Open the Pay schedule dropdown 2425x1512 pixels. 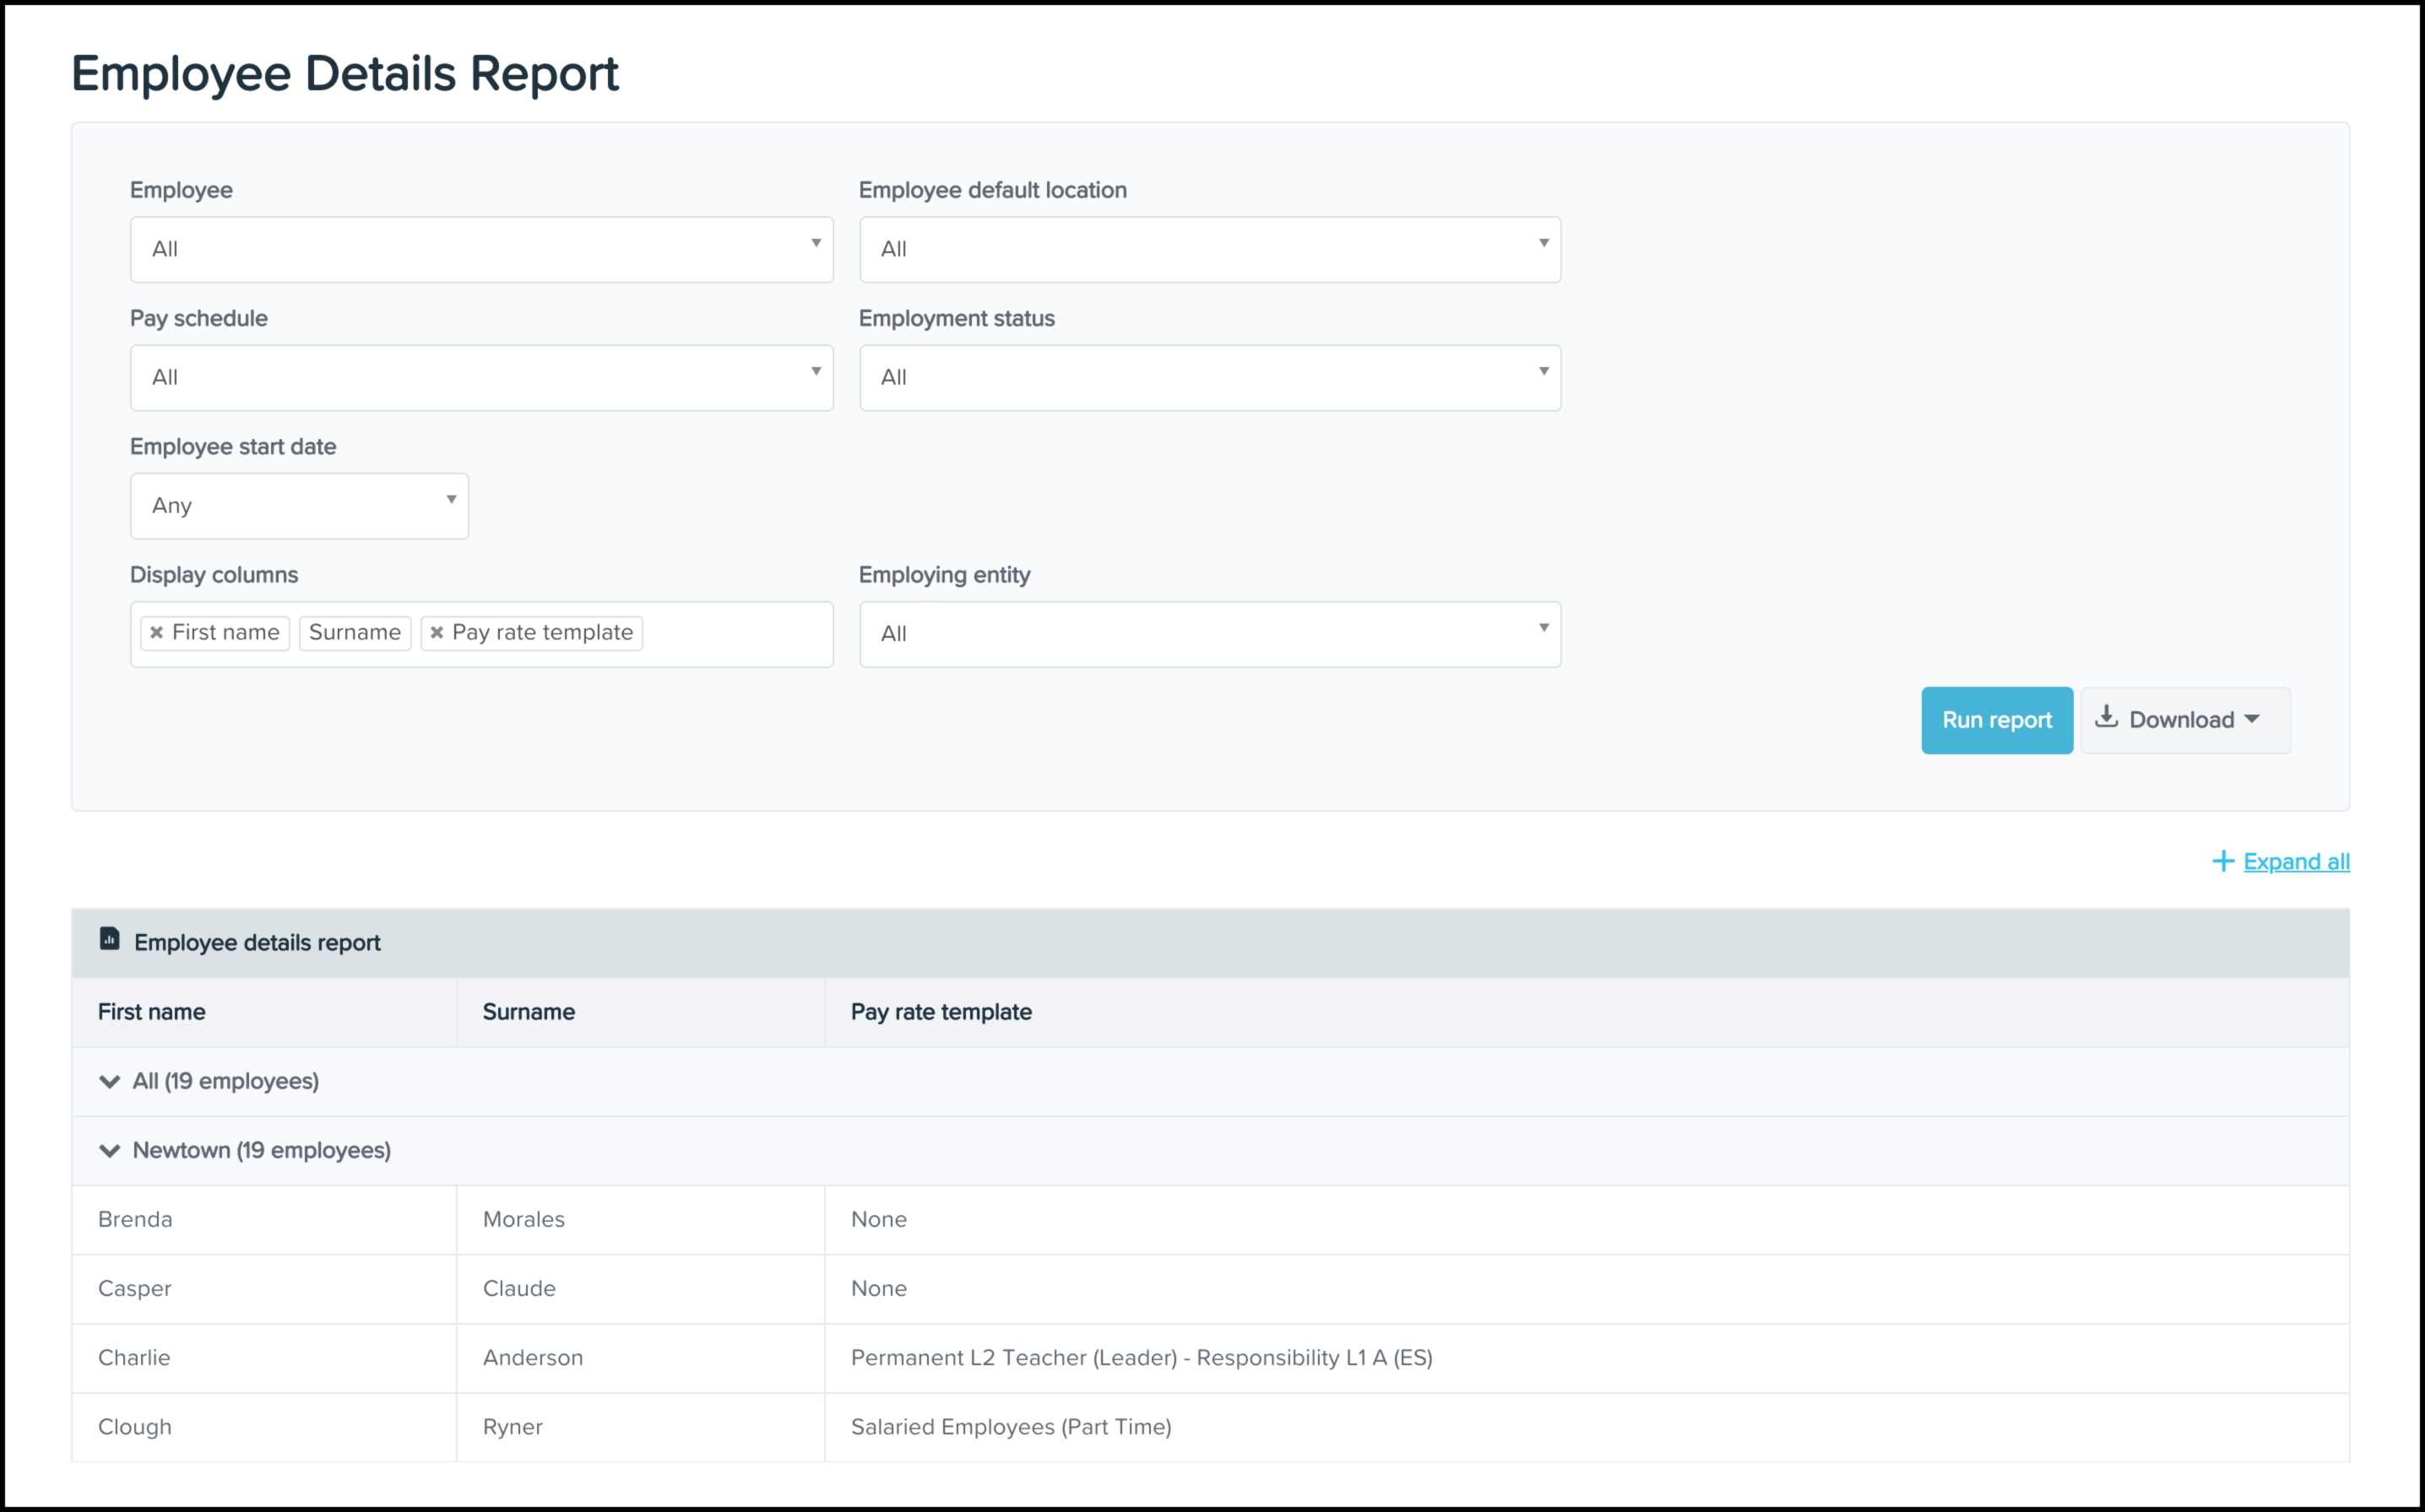coord(481,377)
